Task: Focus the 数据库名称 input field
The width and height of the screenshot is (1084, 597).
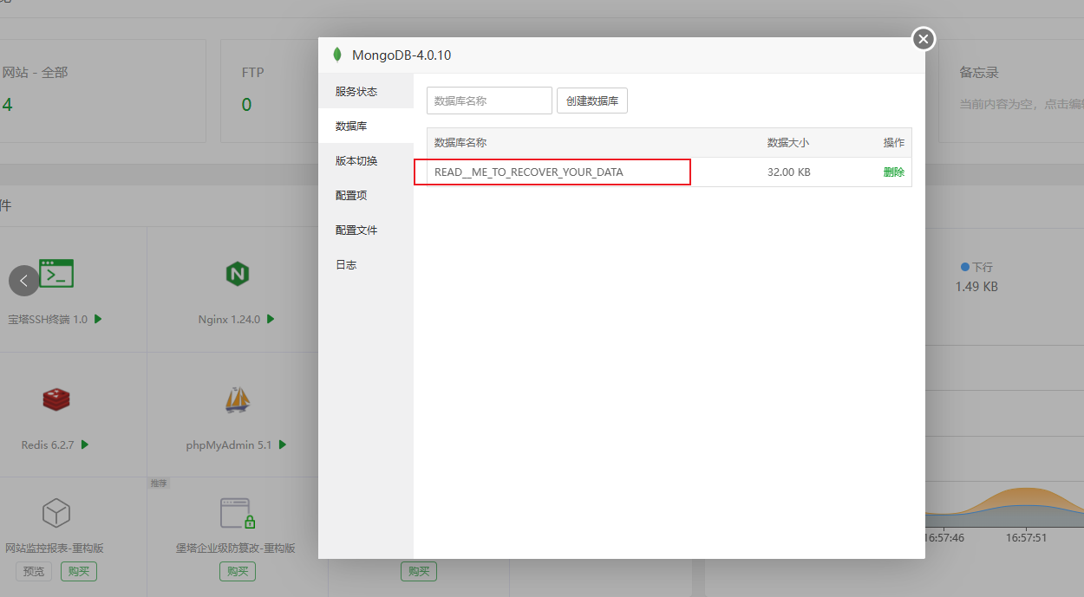Action: coord(489,101)
